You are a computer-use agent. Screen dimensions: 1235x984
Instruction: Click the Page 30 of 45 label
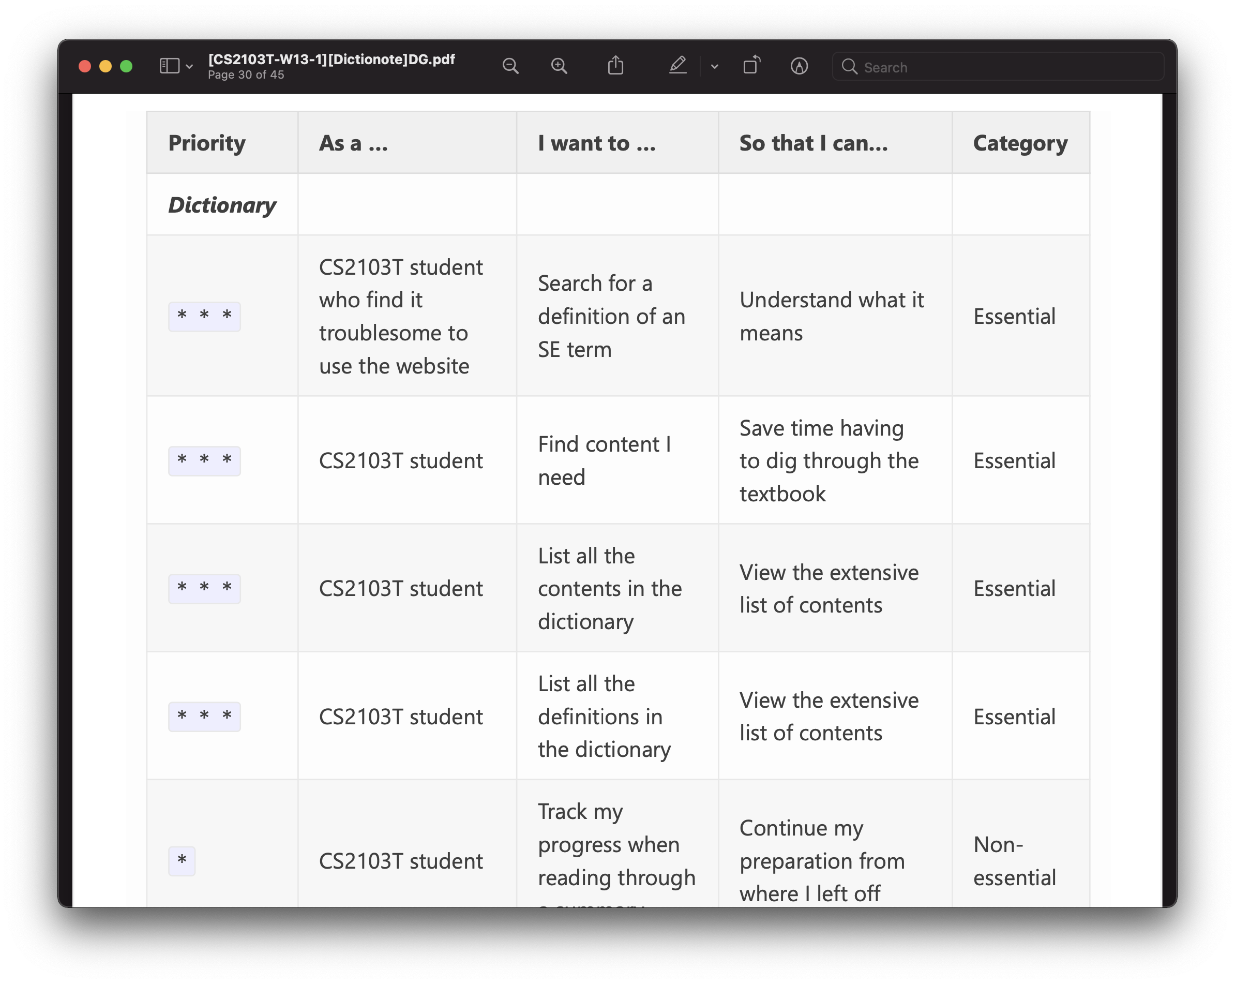246,75
